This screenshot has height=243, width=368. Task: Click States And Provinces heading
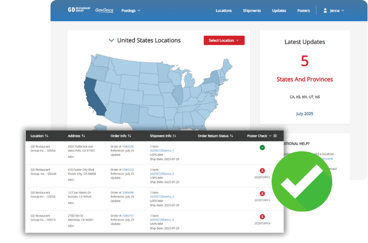click(x=305, y=79)
